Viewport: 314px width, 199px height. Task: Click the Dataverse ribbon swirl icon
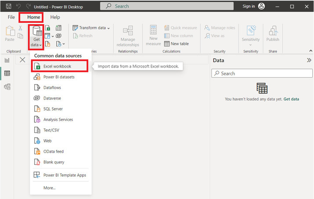(x=58, y=36)
